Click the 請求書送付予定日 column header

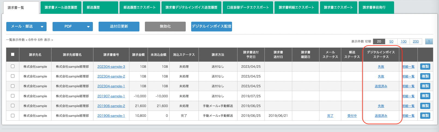coord(251,54)
